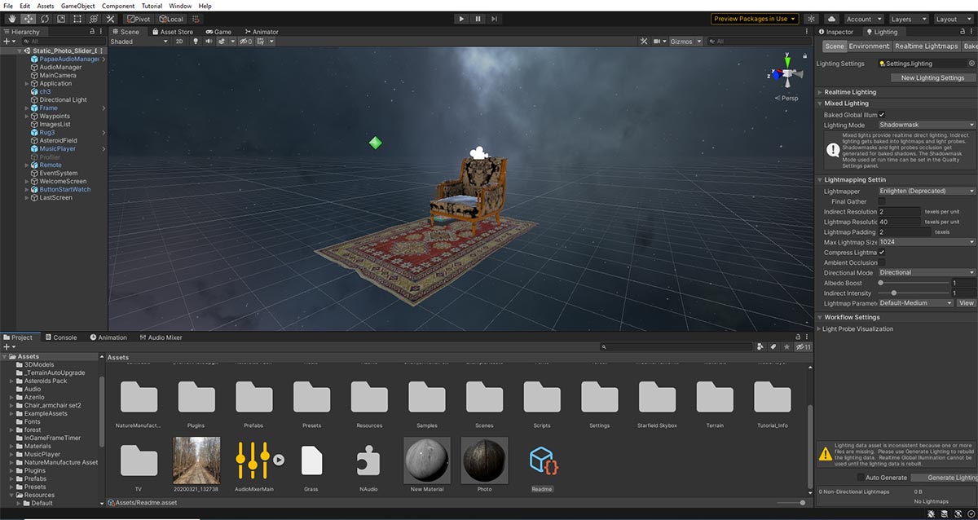Select the Rotate tool
978x520 pixels.
(45, 19)
